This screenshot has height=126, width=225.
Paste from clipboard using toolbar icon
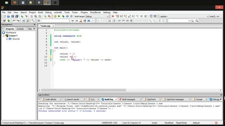coord(40,16)
